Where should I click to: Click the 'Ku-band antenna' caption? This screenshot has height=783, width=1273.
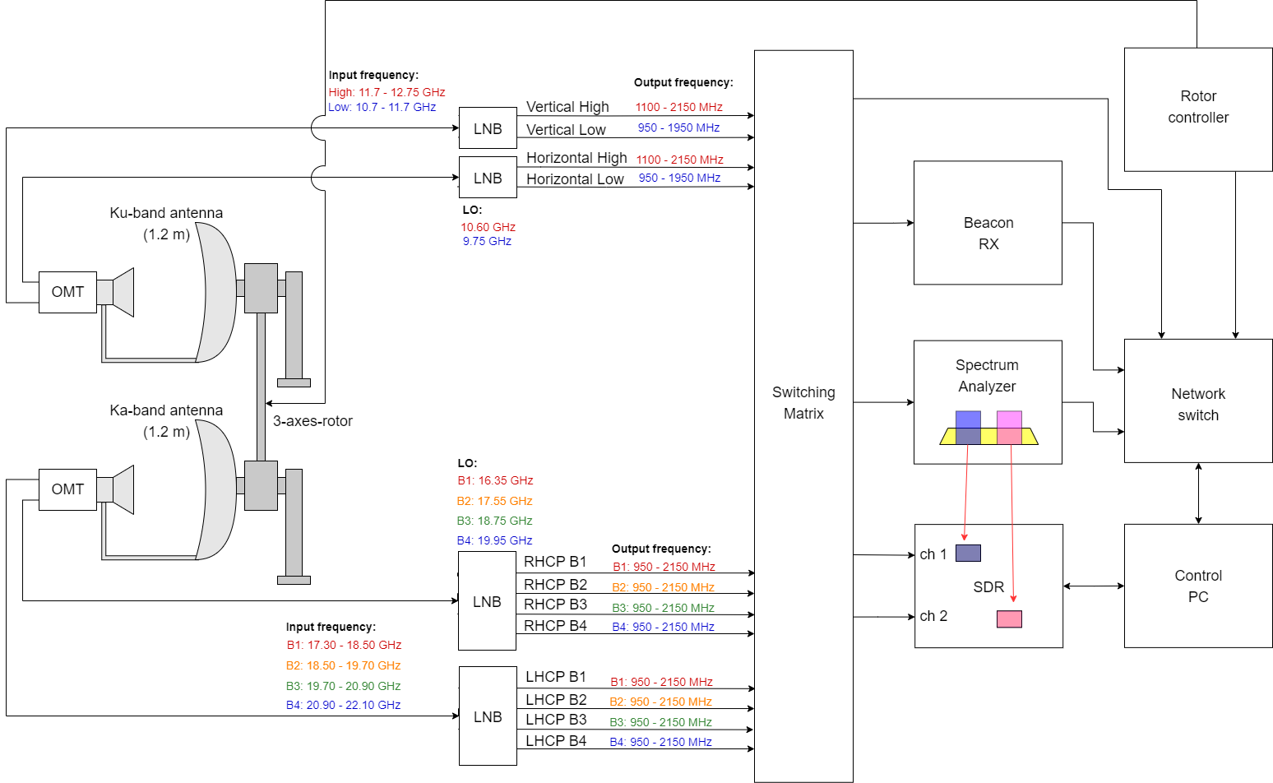coord(166,213)
